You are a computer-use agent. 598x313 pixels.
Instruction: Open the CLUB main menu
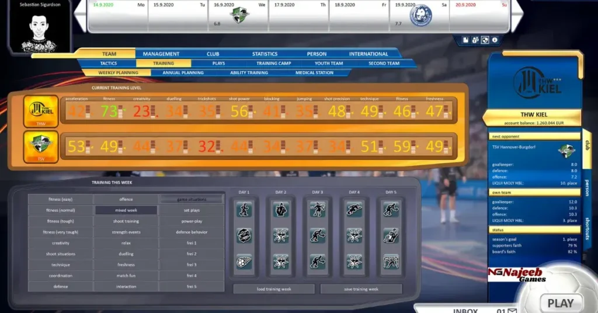(213, 54)
